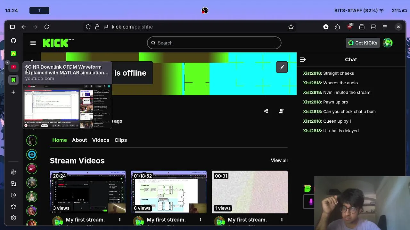Focus the Kick Search field
Screen dimensions: 410x230
tap(214, 43)
